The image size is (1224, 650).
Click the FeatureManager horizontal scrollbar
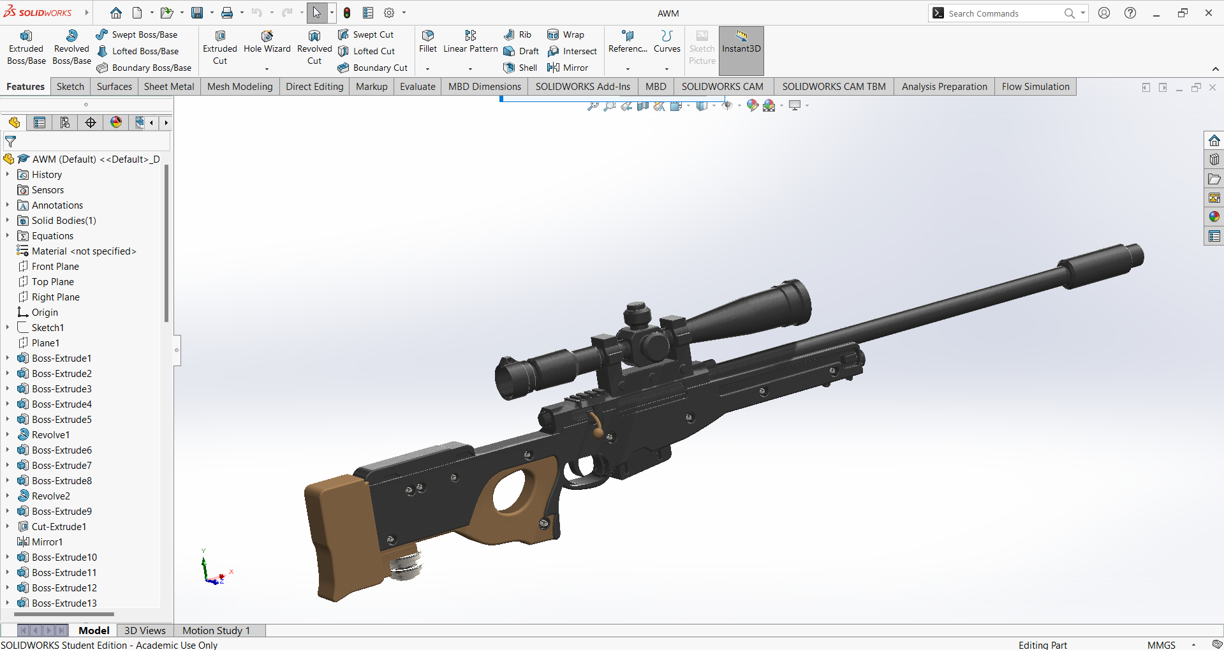point(64,614)
